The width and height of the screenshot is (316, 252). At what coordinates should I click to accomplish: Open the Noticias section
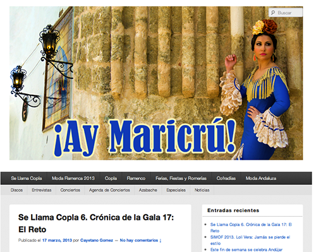point(202,190)
